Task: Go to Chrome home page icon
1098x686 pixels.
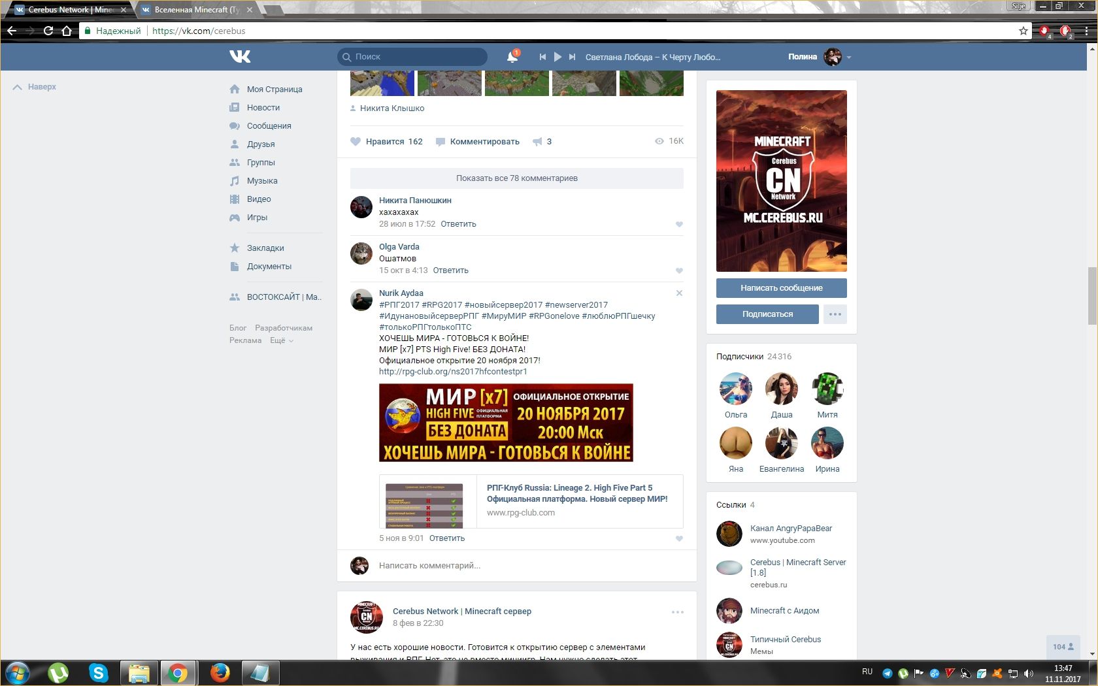Action: point(66,31)
